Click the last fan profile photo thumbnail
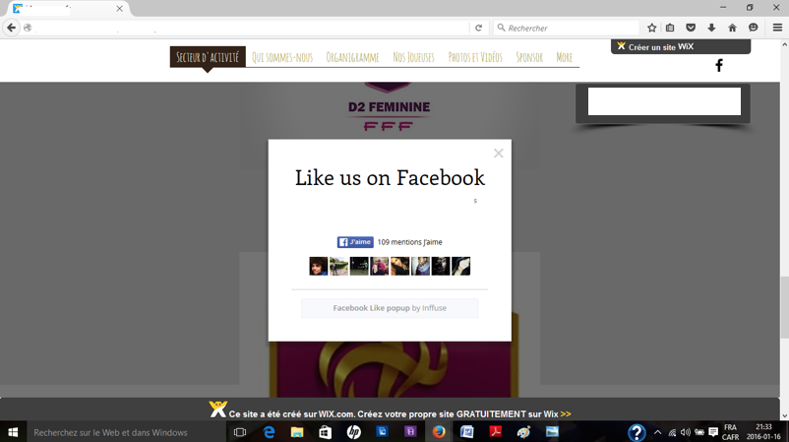Image resolution: width=789 pixels, height=442 pixels. point(461,266)
